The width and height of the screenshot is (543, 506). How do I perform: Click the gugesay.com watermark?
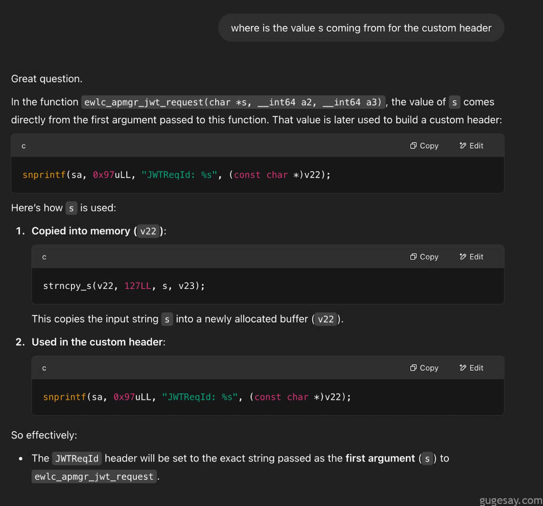510,500
